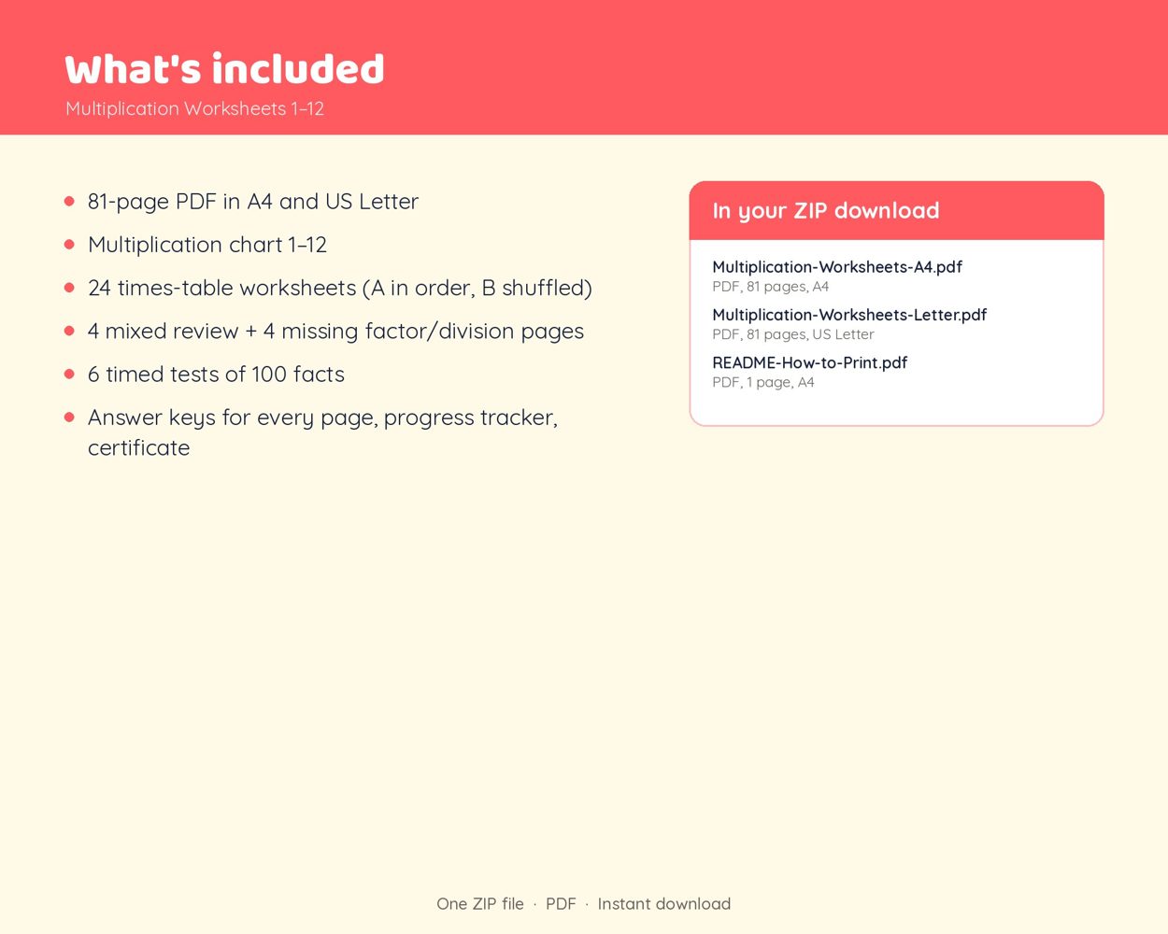Screen dimensions: 1168x934
Task: Click the In your ZIP download header
Action: pos(896,211)
